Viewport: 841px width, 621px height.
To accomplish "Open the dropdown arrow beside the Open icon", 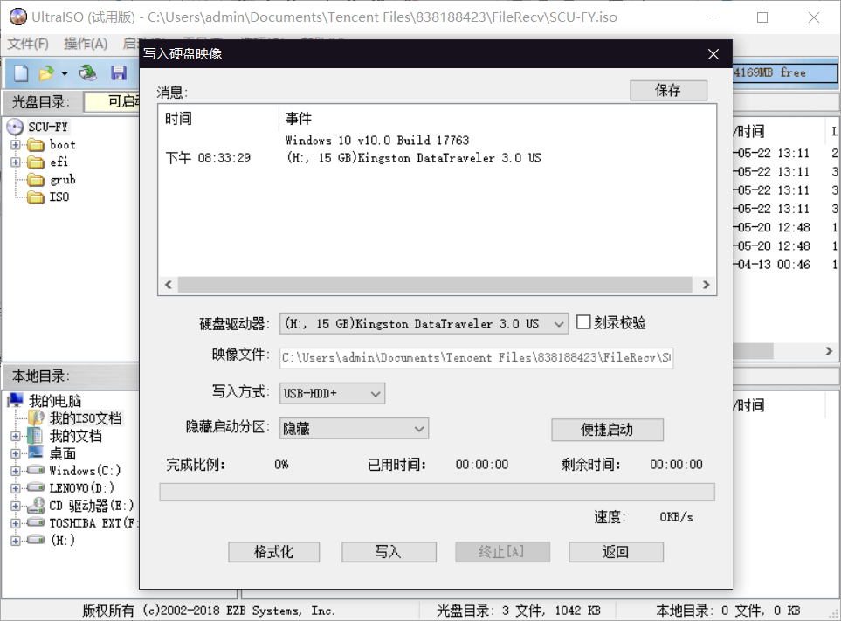I will tap(65, 73).
